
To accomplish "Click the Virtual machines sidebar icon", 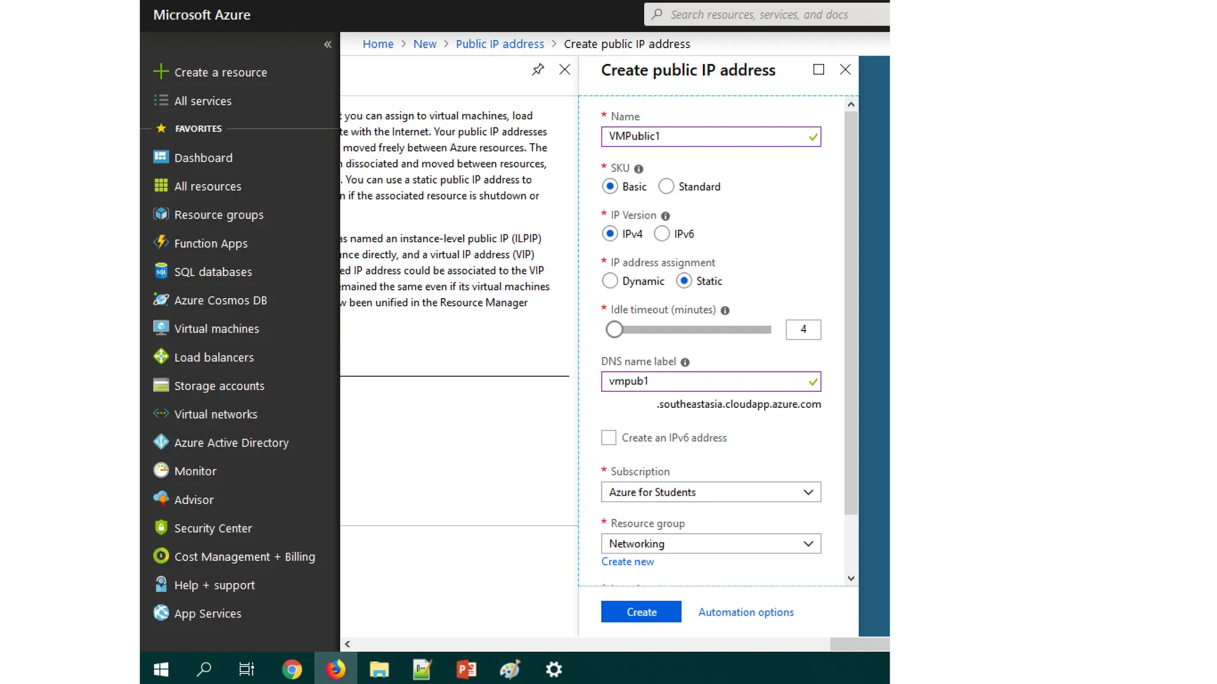I will [x=160, y=328].
